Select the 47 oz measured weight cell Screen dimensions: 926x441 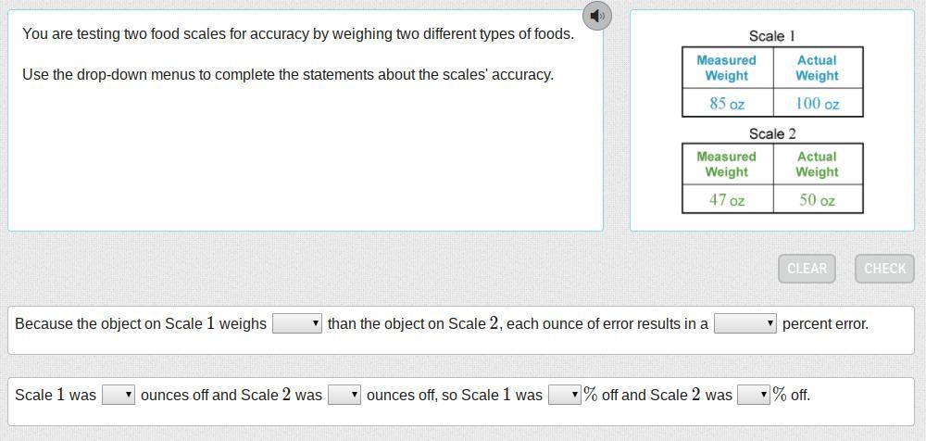point(727,199)
